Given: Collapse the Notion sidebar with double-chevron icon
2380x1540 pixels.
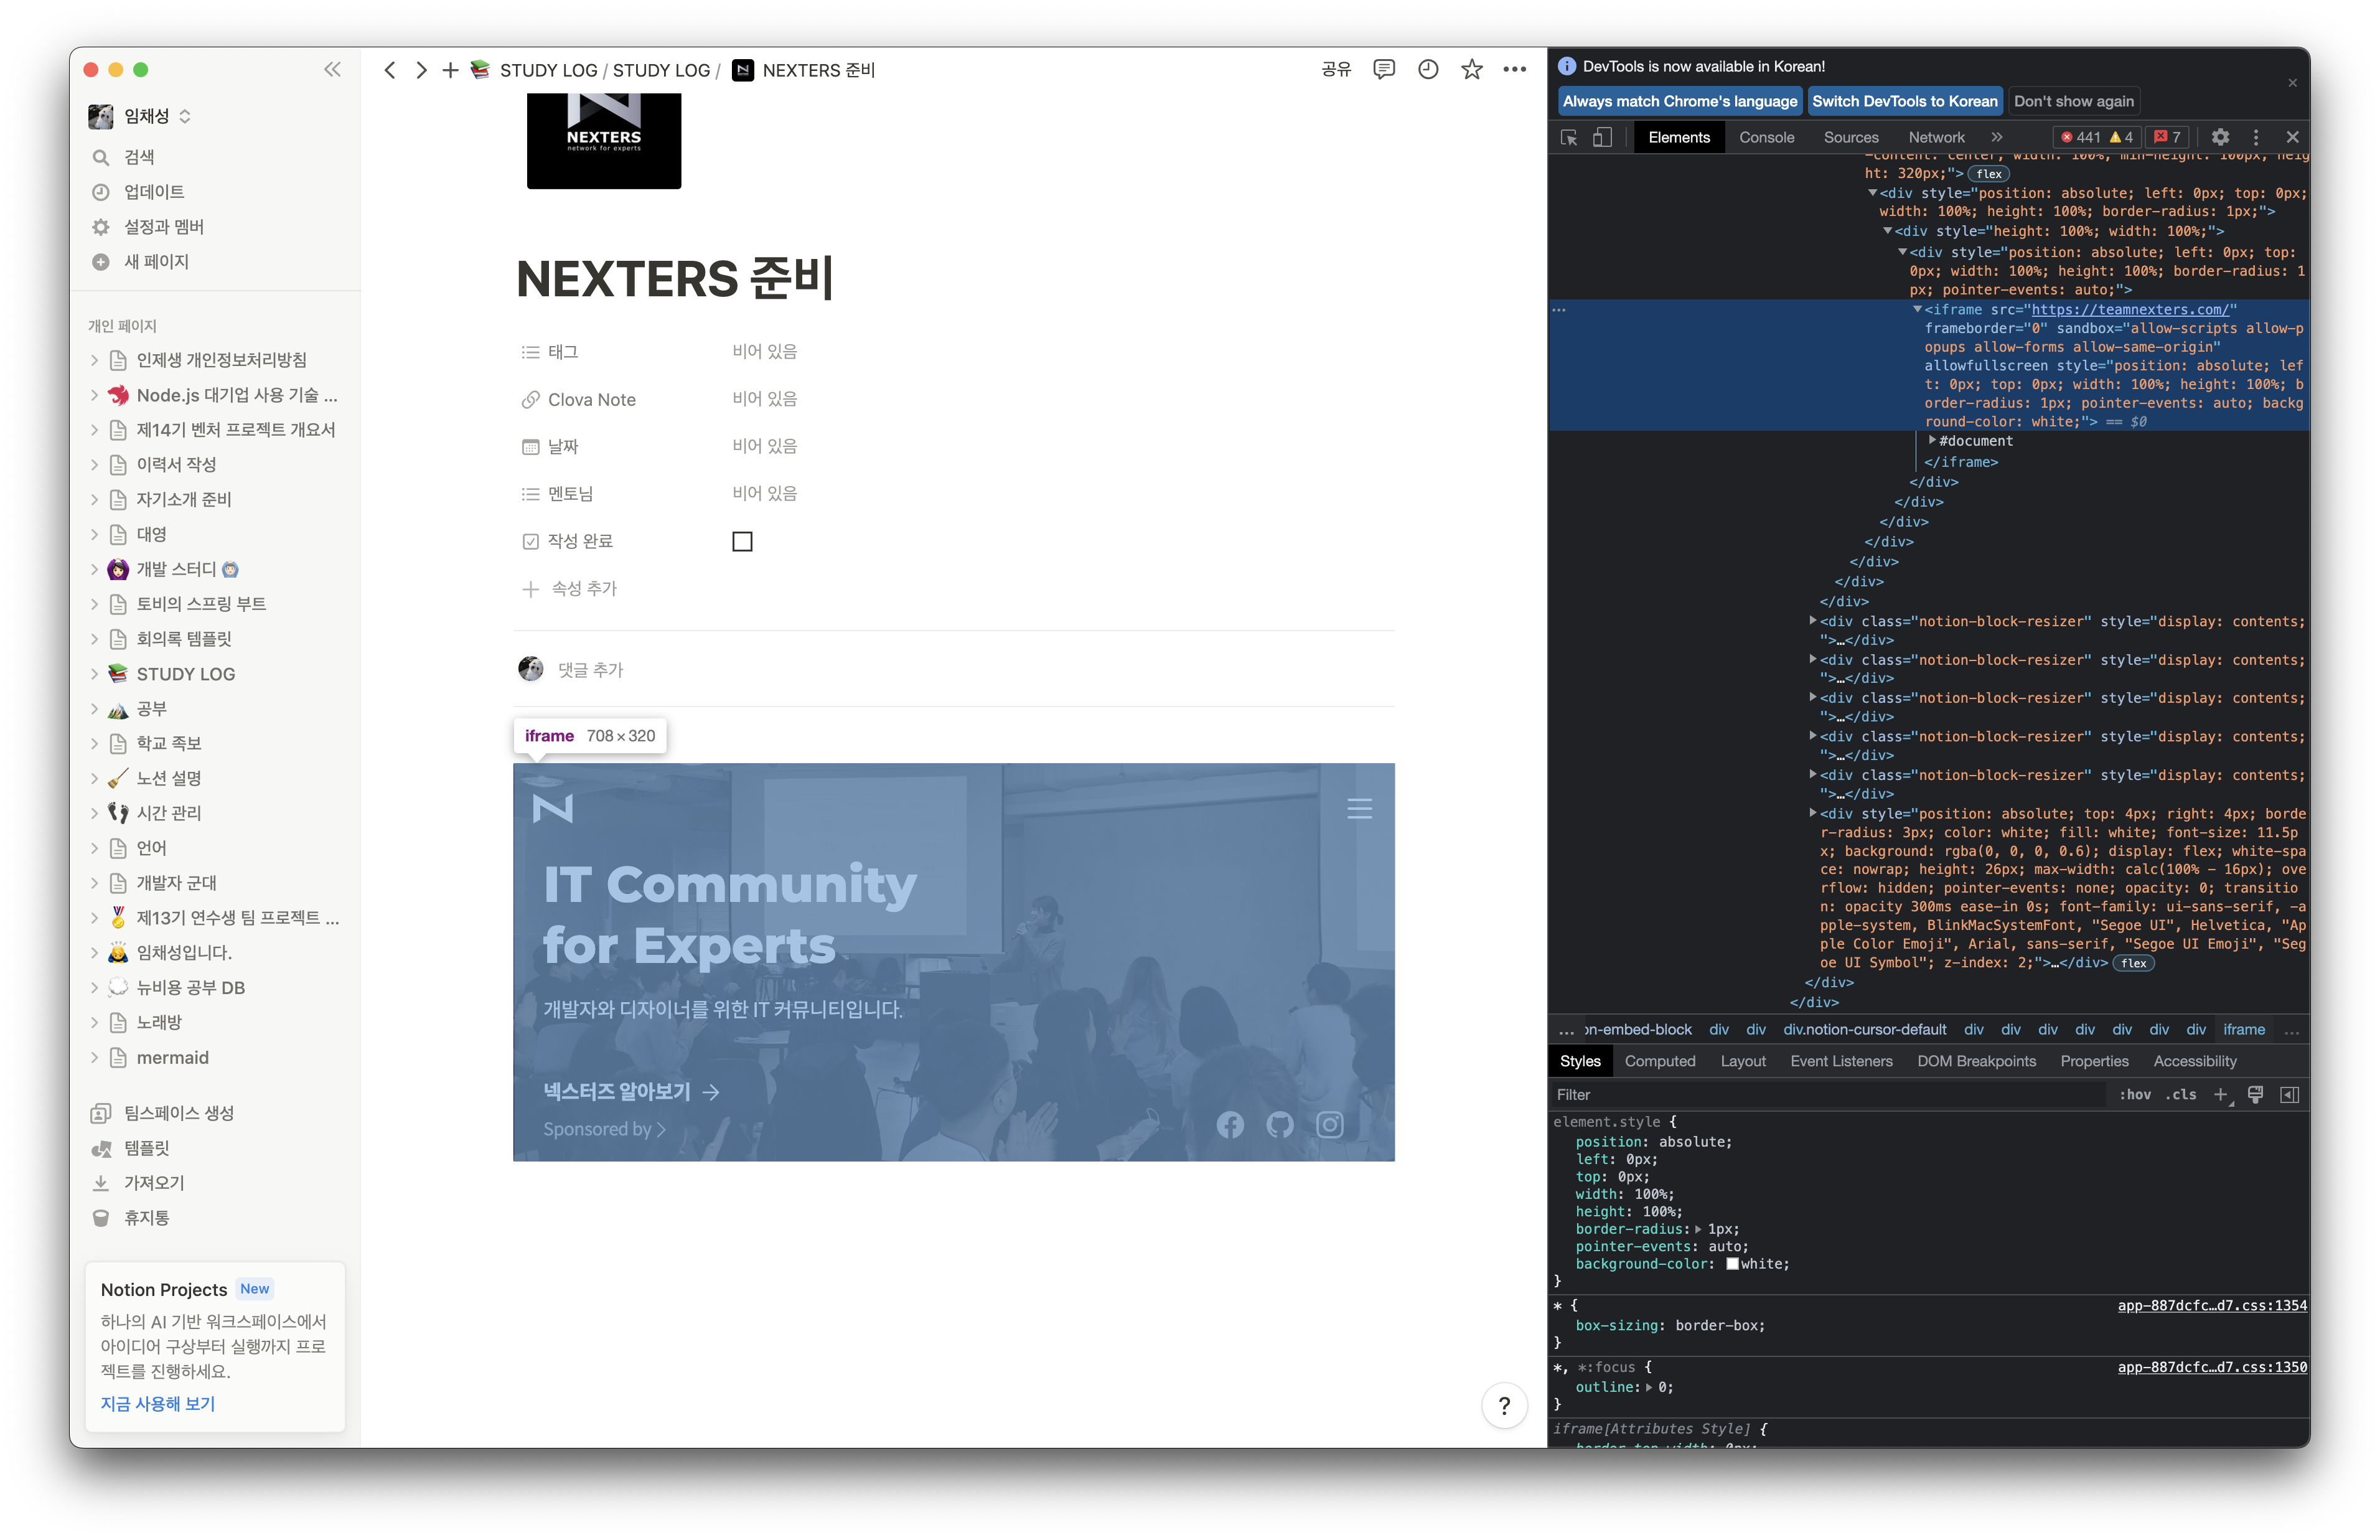Looking at the screenshot, I should point(333,69).
